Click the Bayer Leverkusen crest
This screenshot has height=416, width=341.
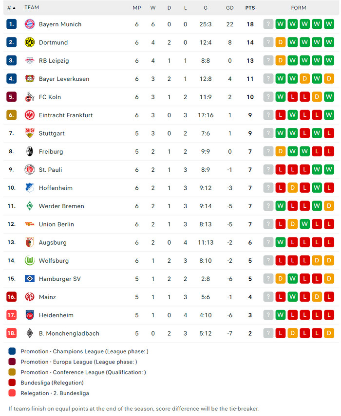click(x=30, y=79)
